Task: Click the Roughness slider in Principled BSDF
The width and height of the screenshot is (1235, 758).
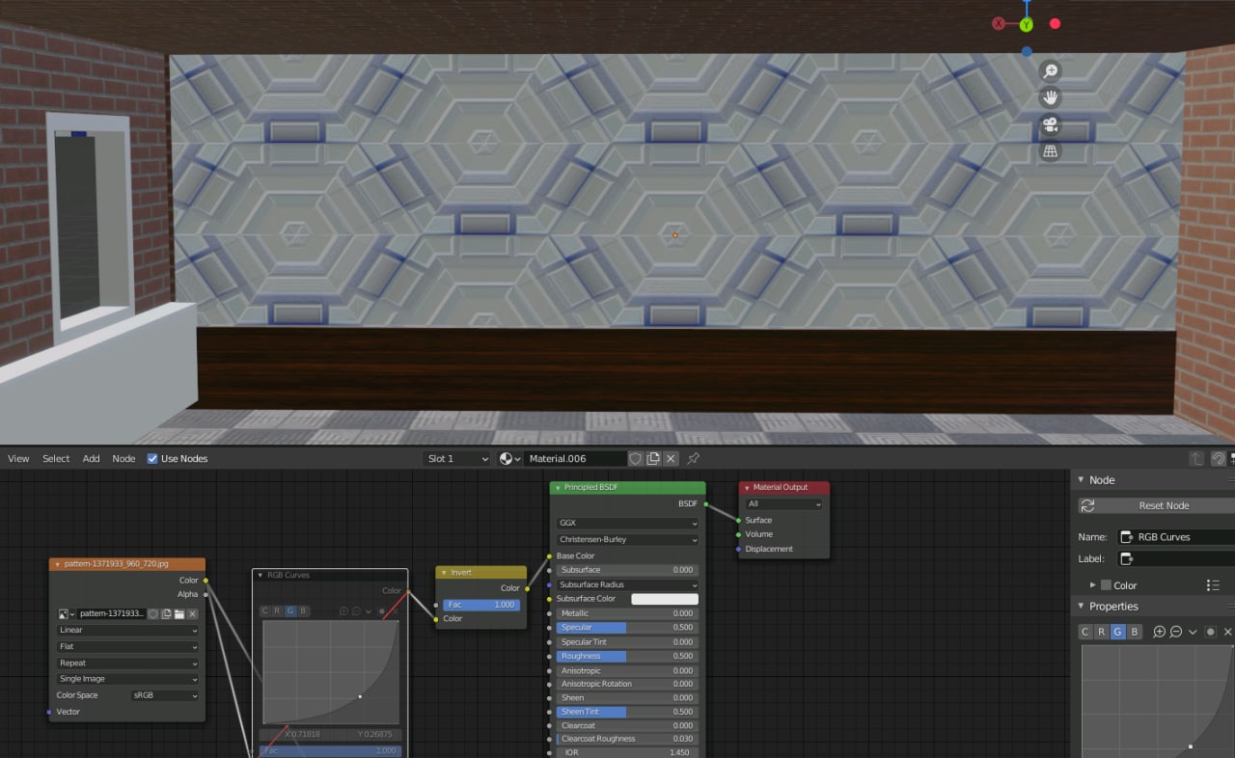Action: pyautogui.click(x=627, y=656)
